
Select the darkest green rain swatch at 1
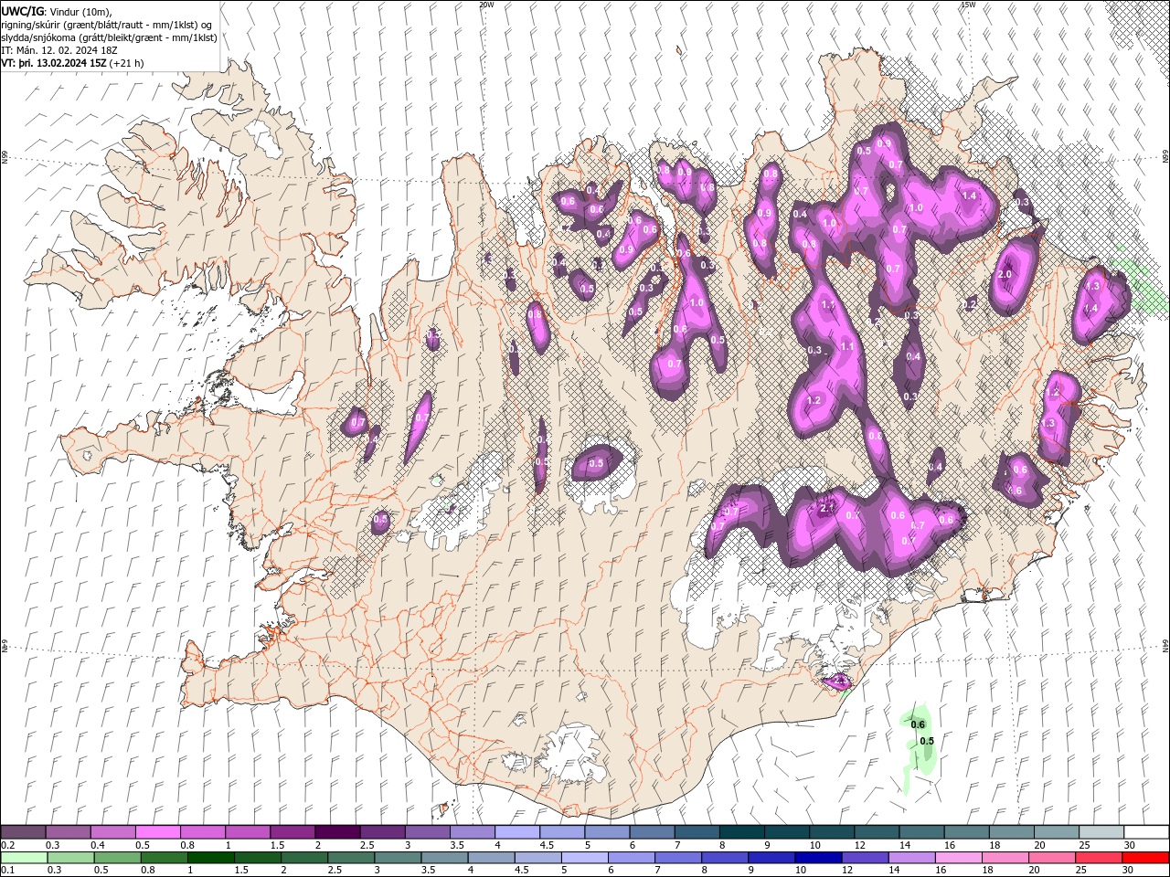pos(210,858)
